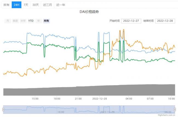The width and height of the screenshot is (178, 117).
Task: Click the 半年 range selector button
Action: [23, 21]
